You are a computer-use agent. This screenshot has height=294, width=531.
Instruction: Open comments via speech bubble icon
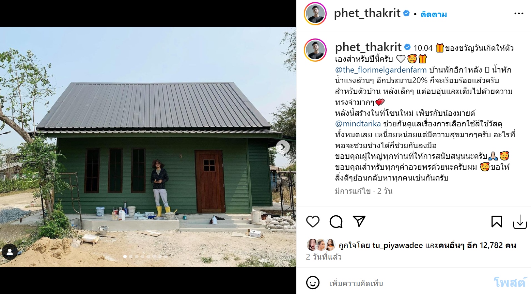click(x=336, y=222)
